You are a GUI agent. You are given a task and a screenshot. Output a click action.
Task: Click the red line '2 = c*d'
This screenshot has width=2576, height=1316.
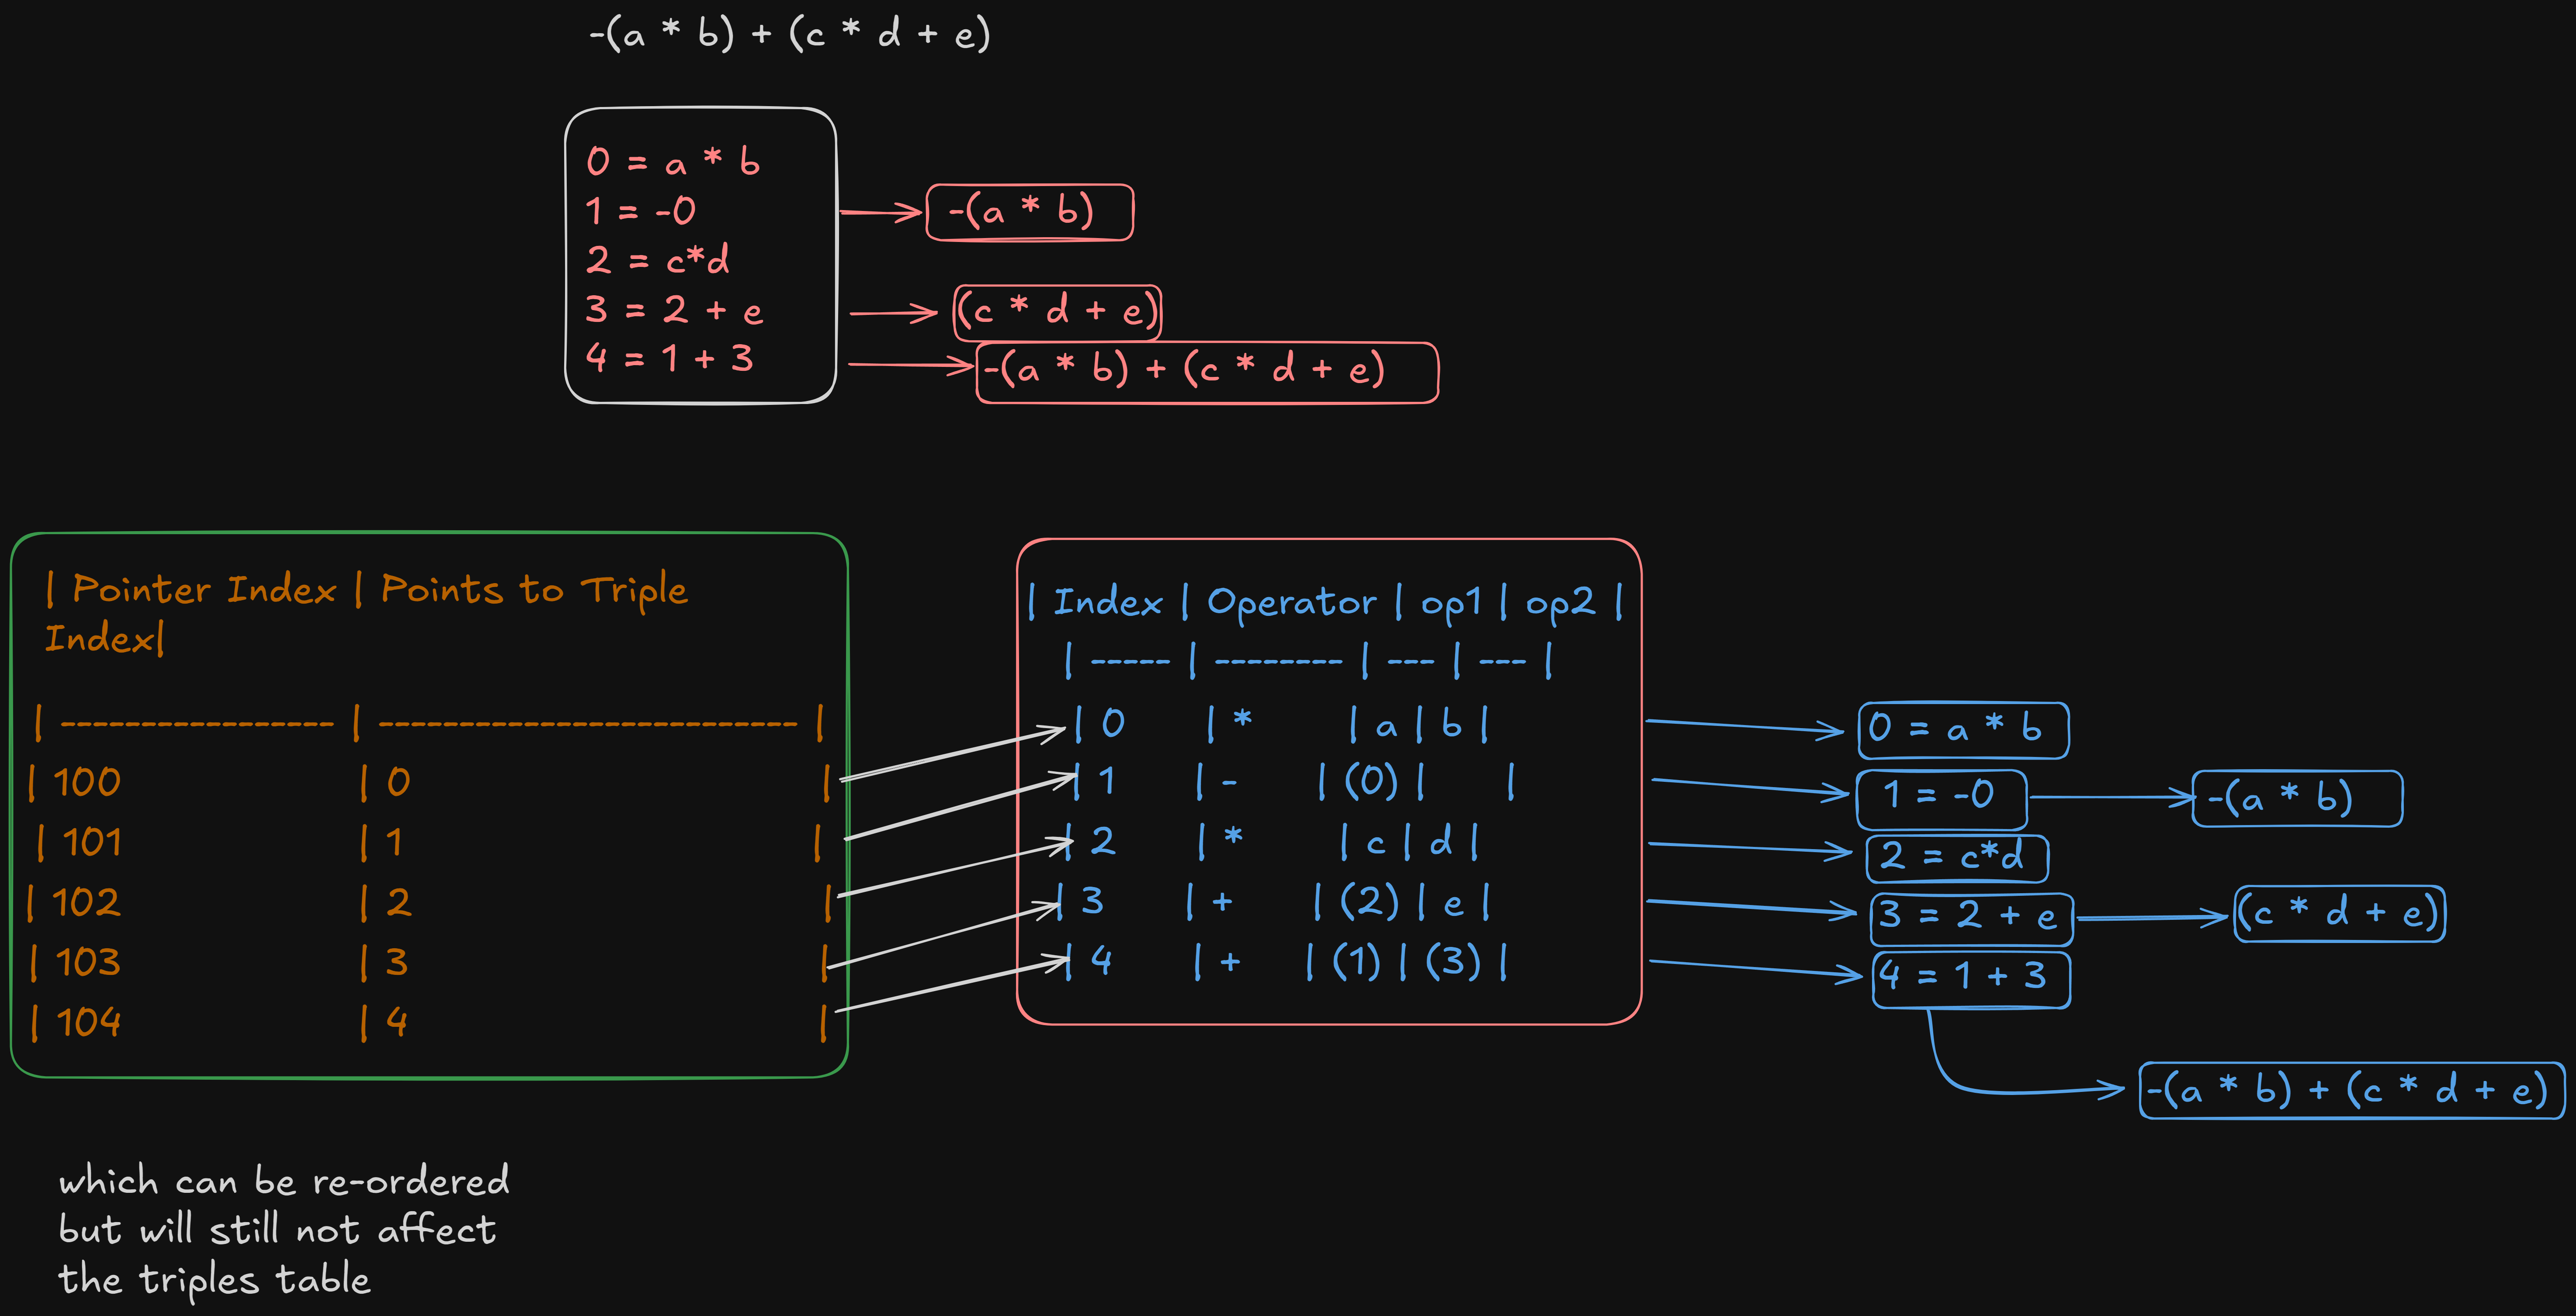[x=657, y=261]
